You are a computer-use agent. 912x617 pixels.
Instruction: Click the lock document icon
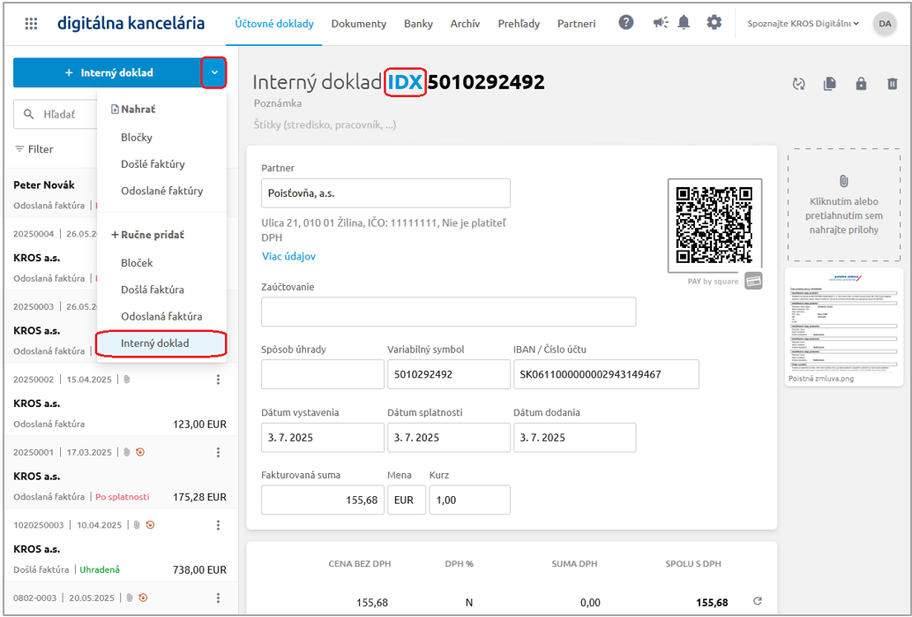click(862, 84)
